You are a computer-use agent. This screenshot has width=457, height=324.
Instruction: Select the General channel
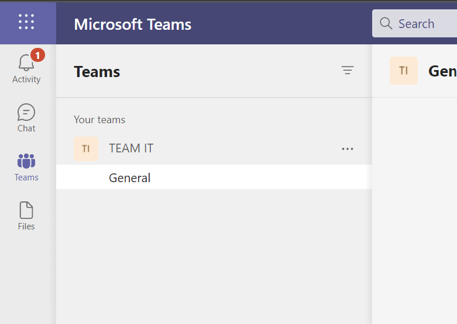[x=214, y=177]
